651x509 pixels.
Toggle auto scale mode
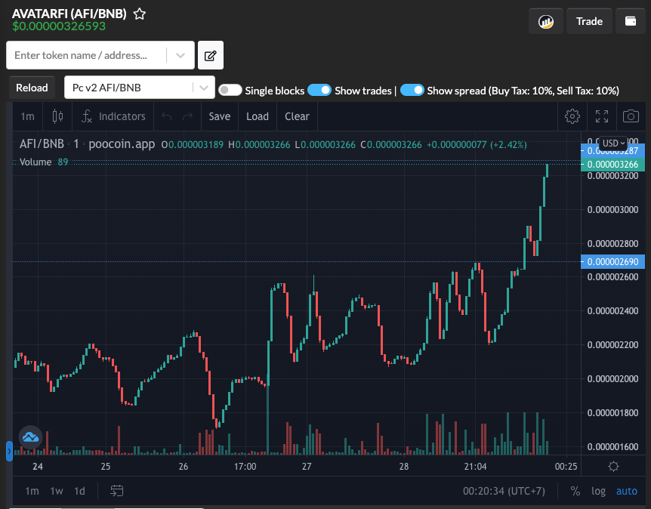click(627, 491)
